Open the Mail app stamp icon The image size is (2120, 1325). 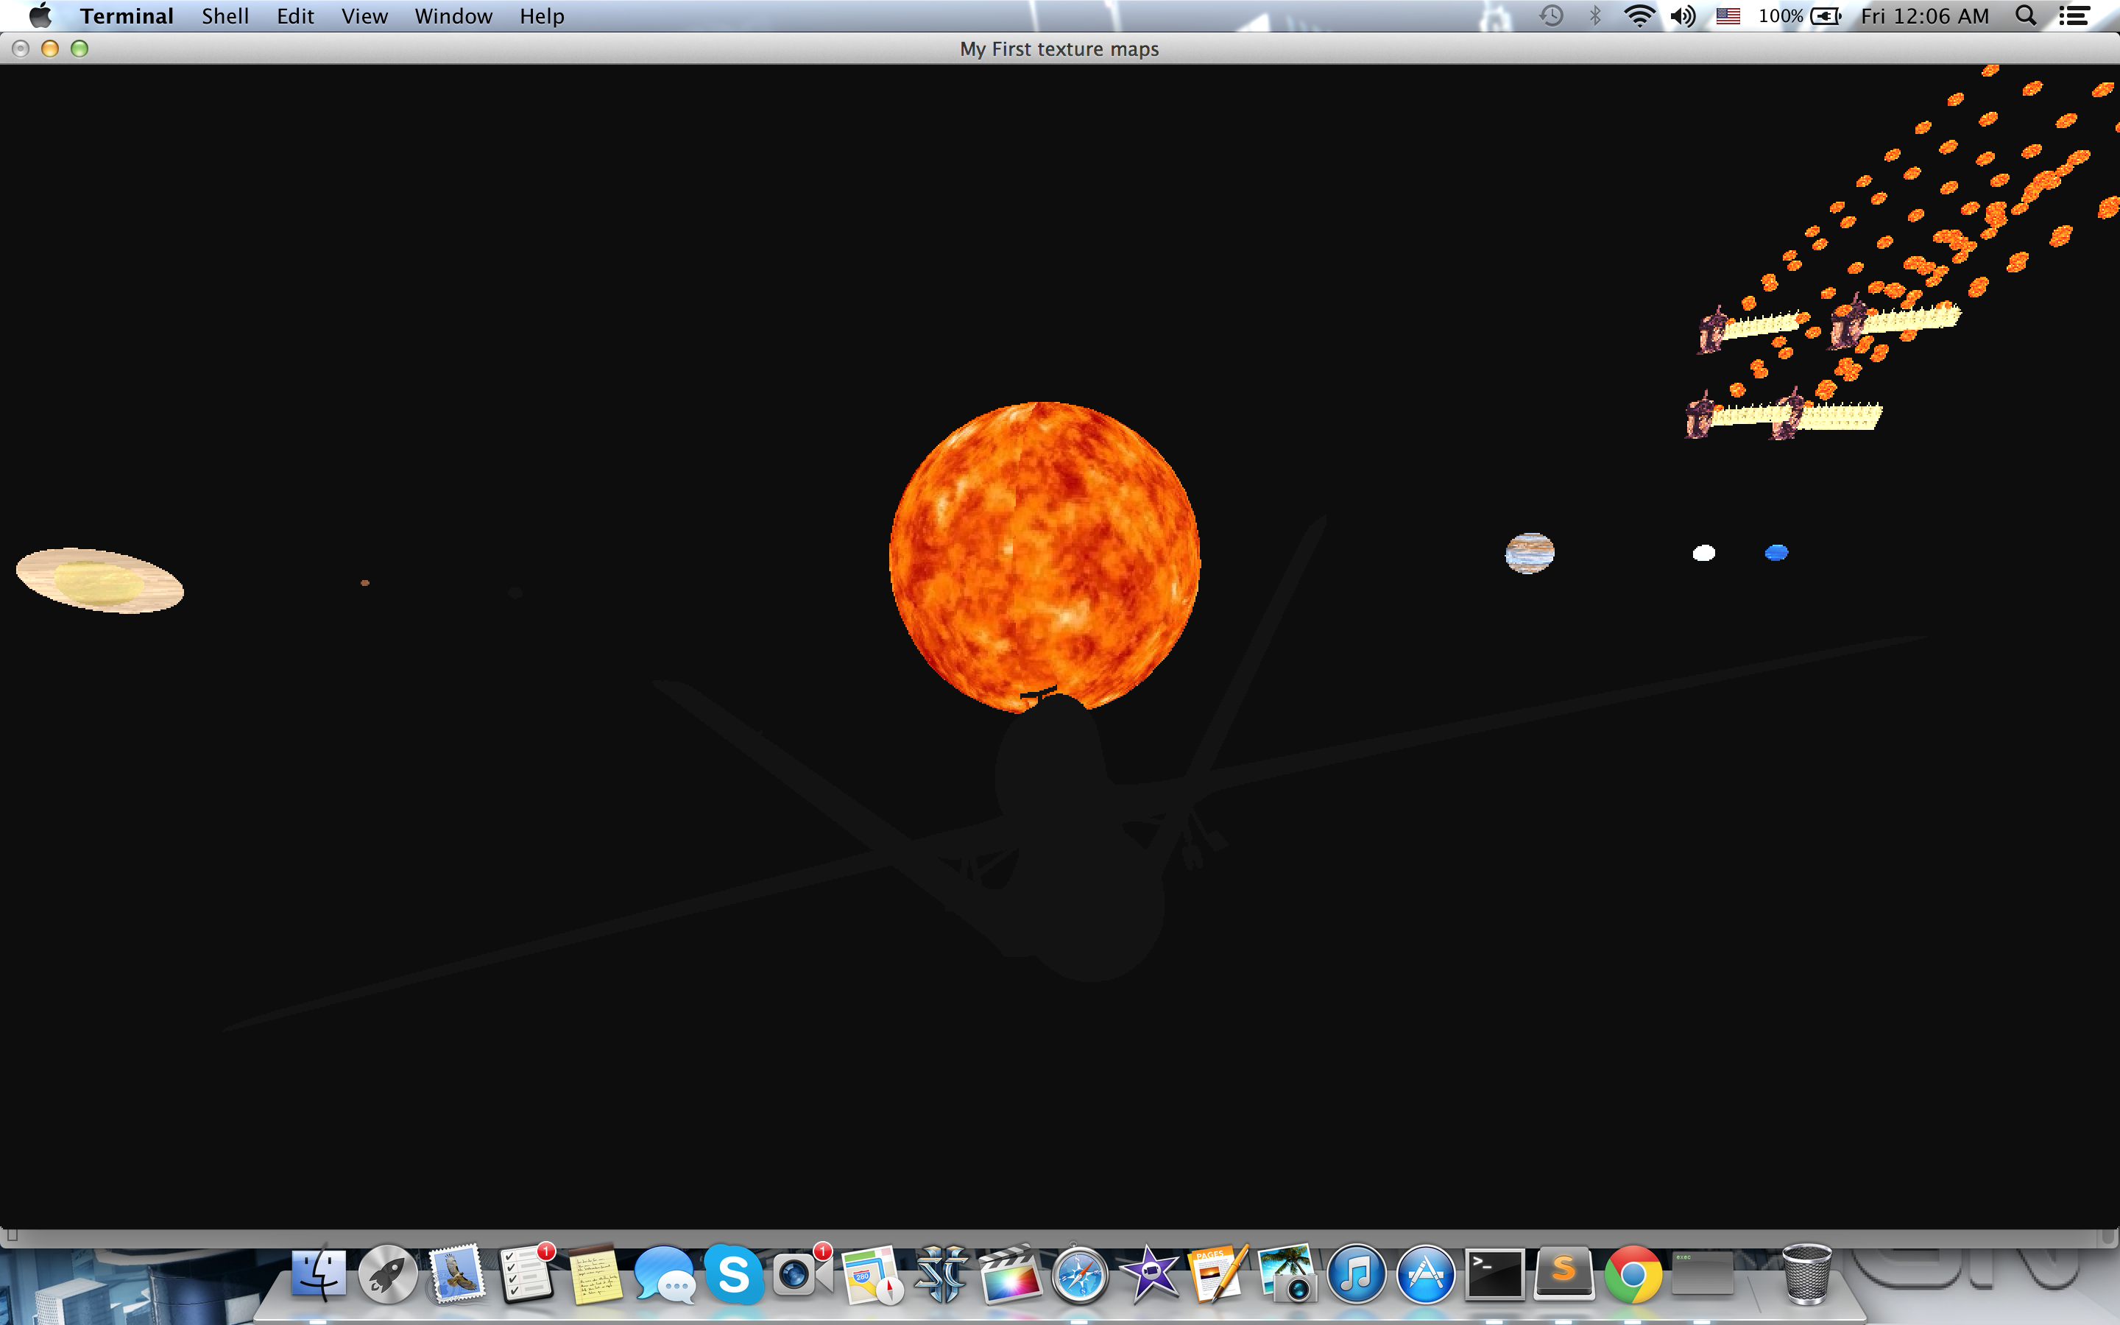pos(456,1273)
